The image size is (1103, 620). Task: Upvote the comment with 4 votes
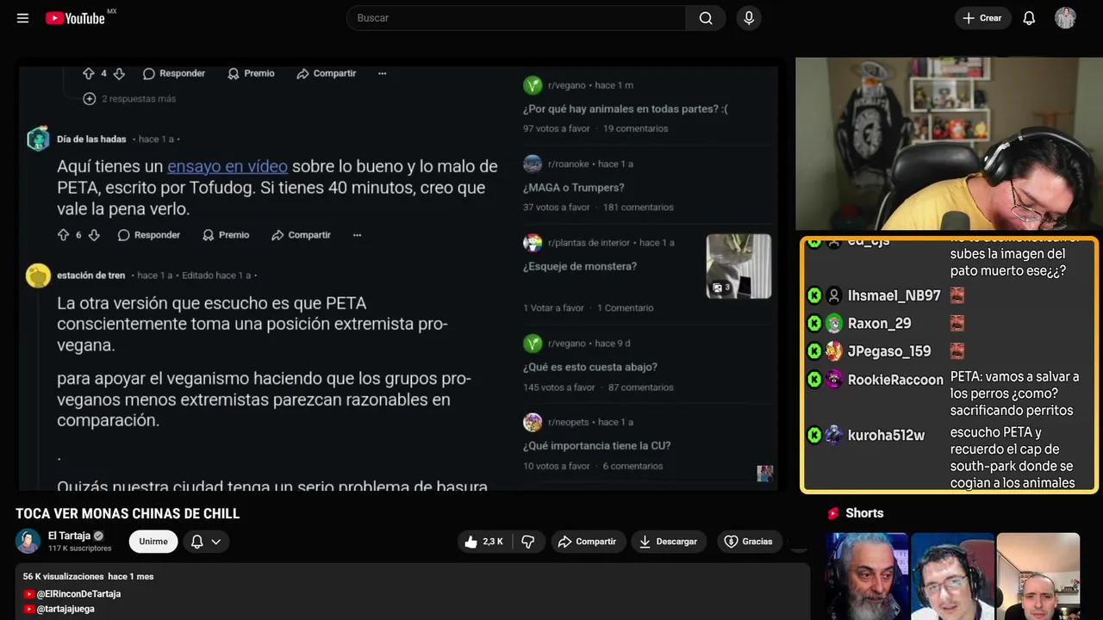coord(88,74)
